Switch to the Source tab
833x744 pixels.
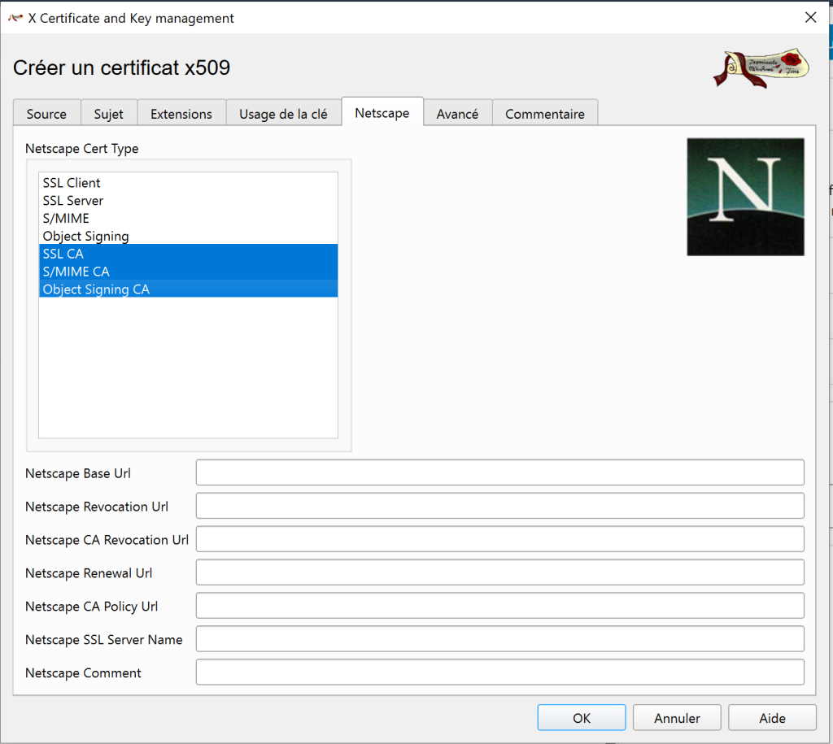point(46,114)
